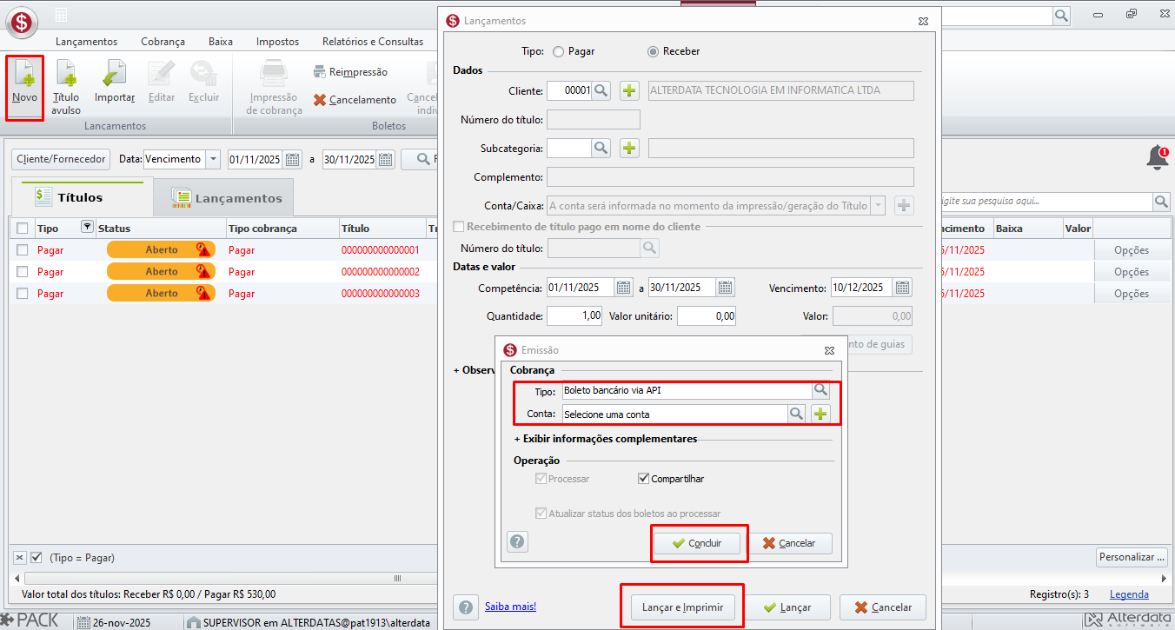1175x630 pixels.
Task: Click the filter funnel on Tipo column
Action: coord(86,227)
